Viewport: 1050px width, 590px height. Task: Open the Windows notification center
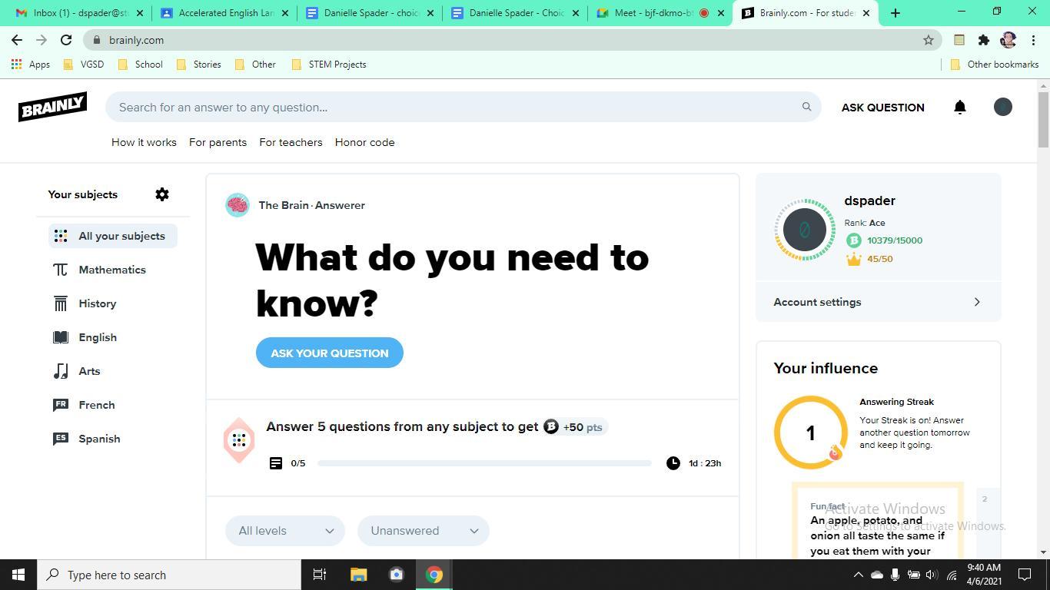pos(1025,575)
